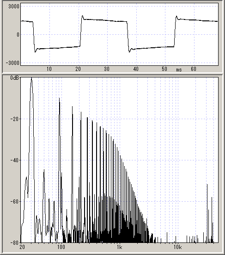
Task: Click the 3000 label on waveform axis
Action: click(x=13, y=6)
